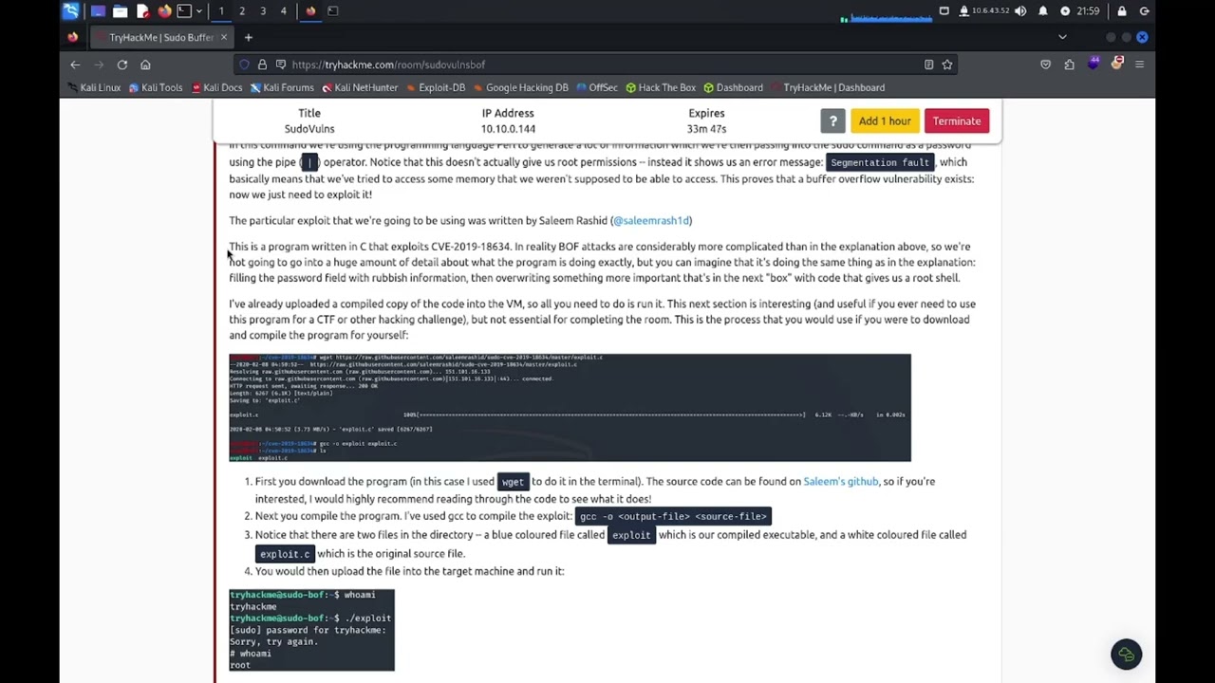Open the Saleem's github link
This screenshot has width=1215, height=683.
click(841, 481)
